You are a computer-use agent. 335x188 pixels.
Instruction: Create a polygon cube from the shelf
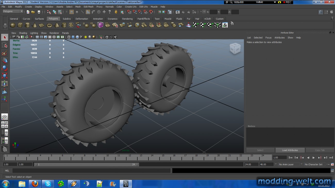pyautogui.click(x=20, y=25)
